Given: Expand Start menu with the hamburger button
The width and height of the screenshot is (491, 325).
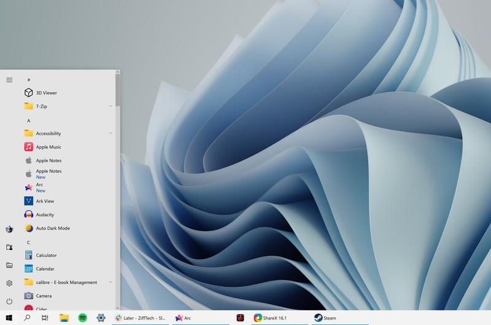Looking at the screenshot, I should 9,80.
